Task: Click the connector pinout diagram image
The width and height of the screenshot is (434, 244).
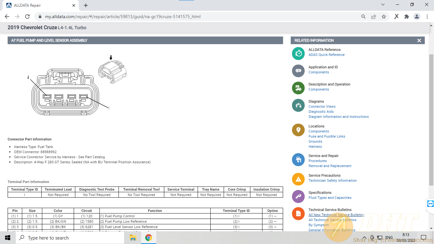Action: [65, 92]
